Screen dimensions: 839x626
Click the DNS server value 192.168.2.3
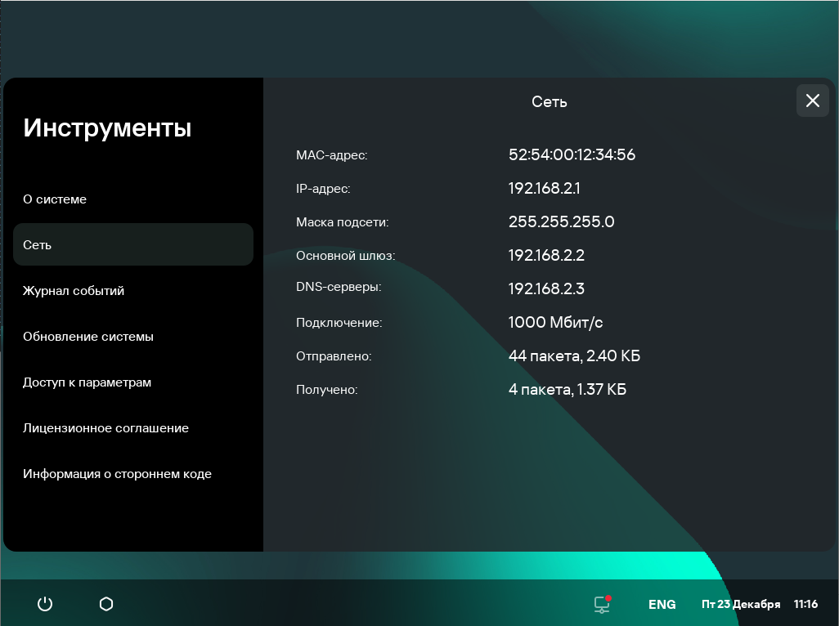click(x=546, y=288)
